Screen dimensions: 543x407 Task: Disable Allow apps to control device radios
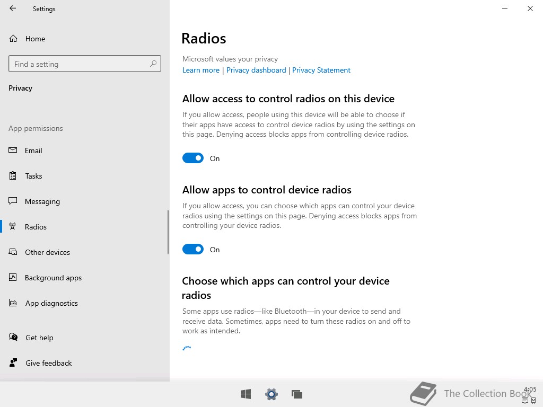pos(193,249)
